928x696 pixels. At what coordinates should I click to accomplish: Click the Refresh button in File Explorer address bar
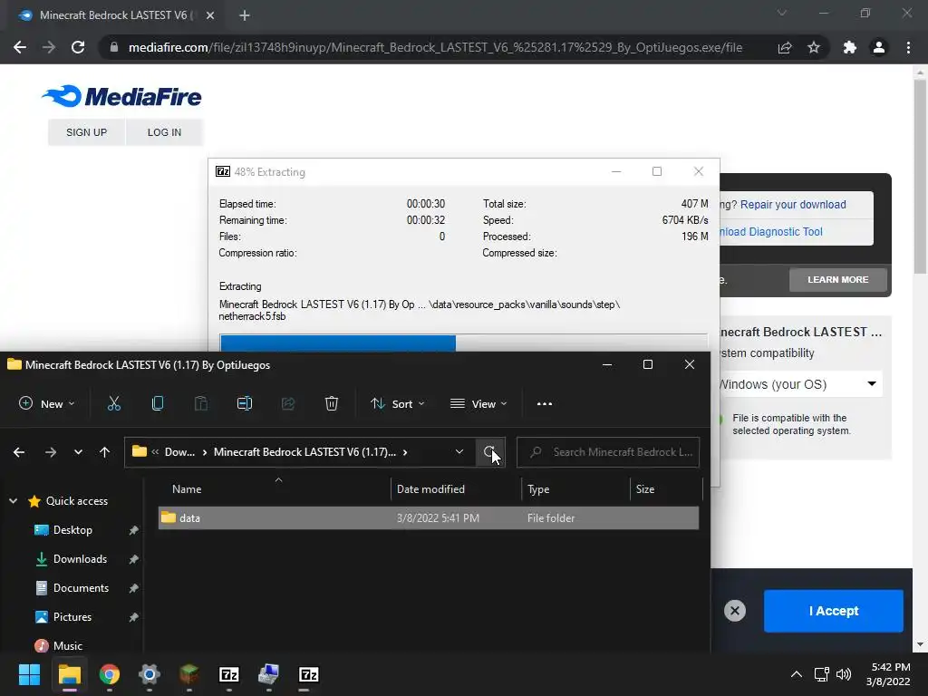click(x=490, y=452)
